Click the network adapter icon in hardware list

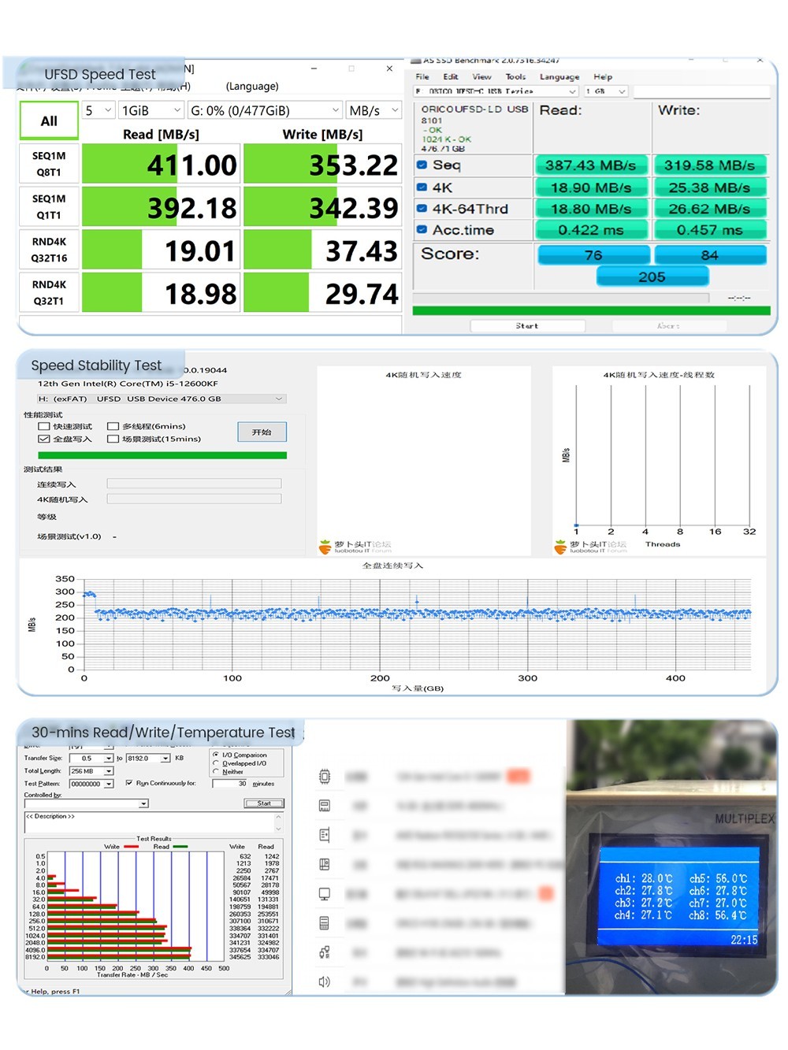pos(324,952)
